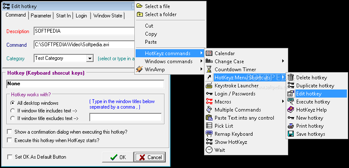Enable Show a confirmation dialog checkbox
Screen dimensions: 349x168
[x=9, y=132]
